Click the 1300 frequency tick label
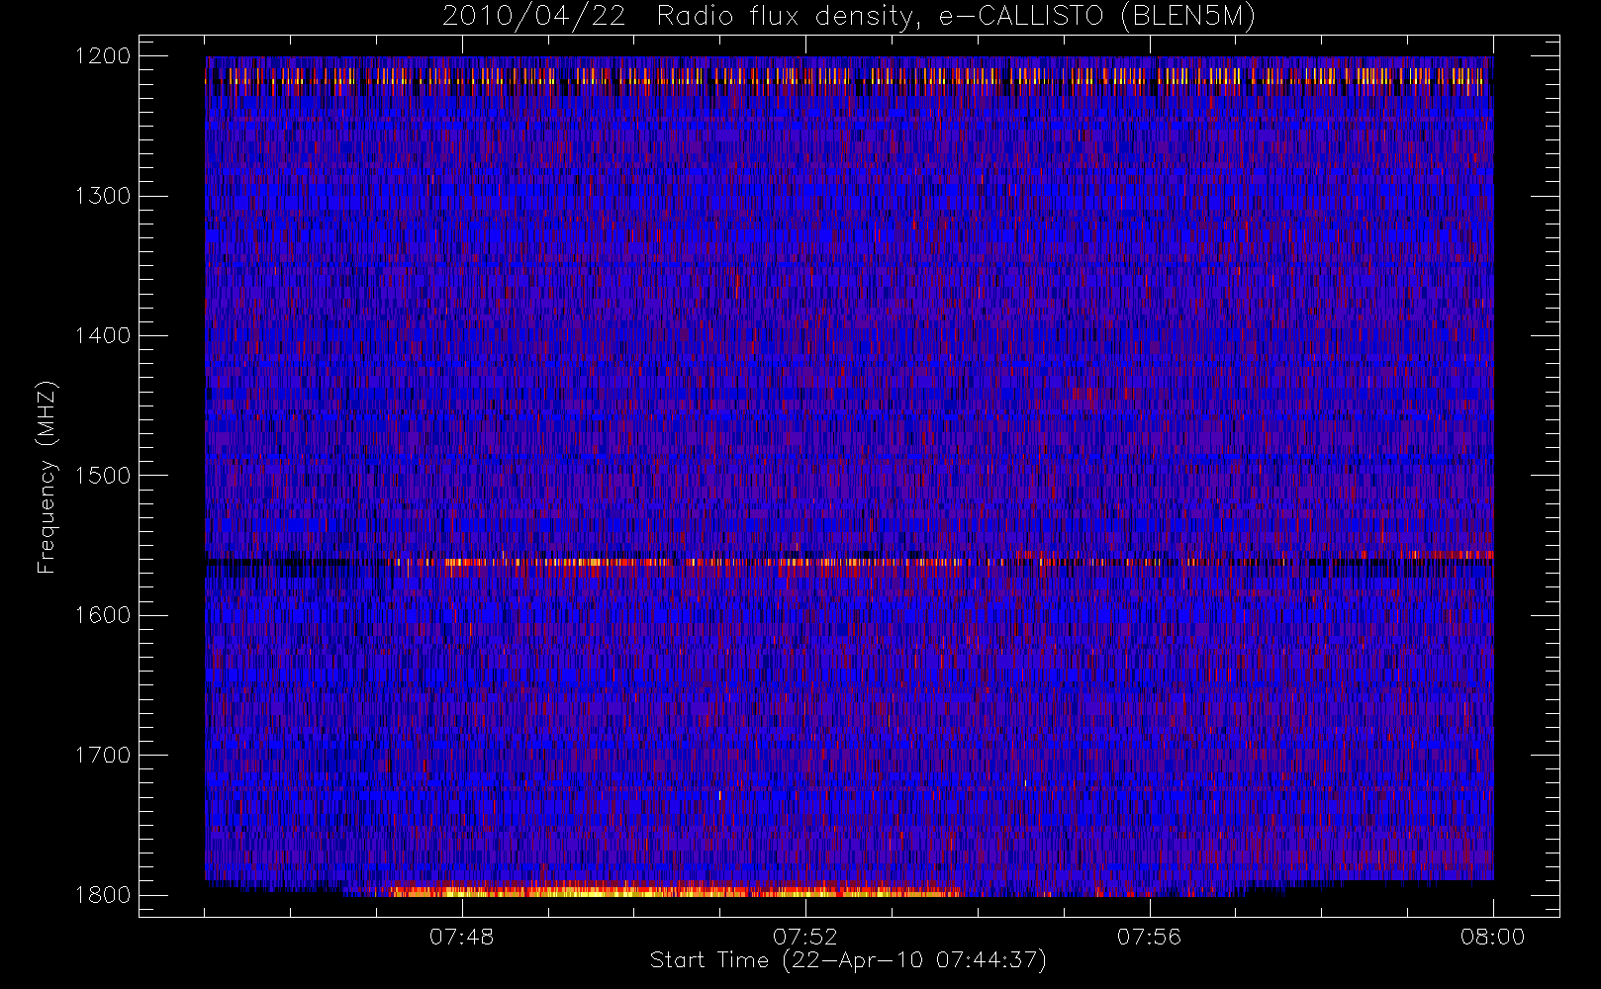1601x989 pixels. [x=103, y=196]
